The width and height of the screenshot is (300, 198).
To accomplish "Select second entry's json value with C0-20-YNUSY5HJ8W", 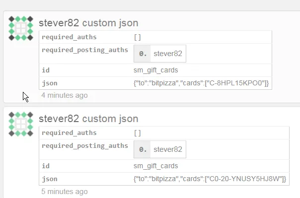I will coord(210,179).
